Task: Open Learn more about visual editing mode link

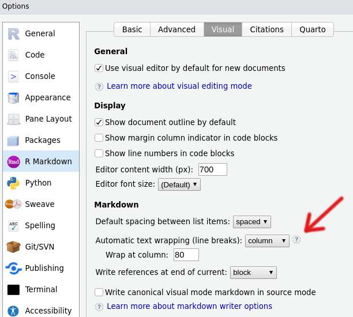Action: pos(179,86)
